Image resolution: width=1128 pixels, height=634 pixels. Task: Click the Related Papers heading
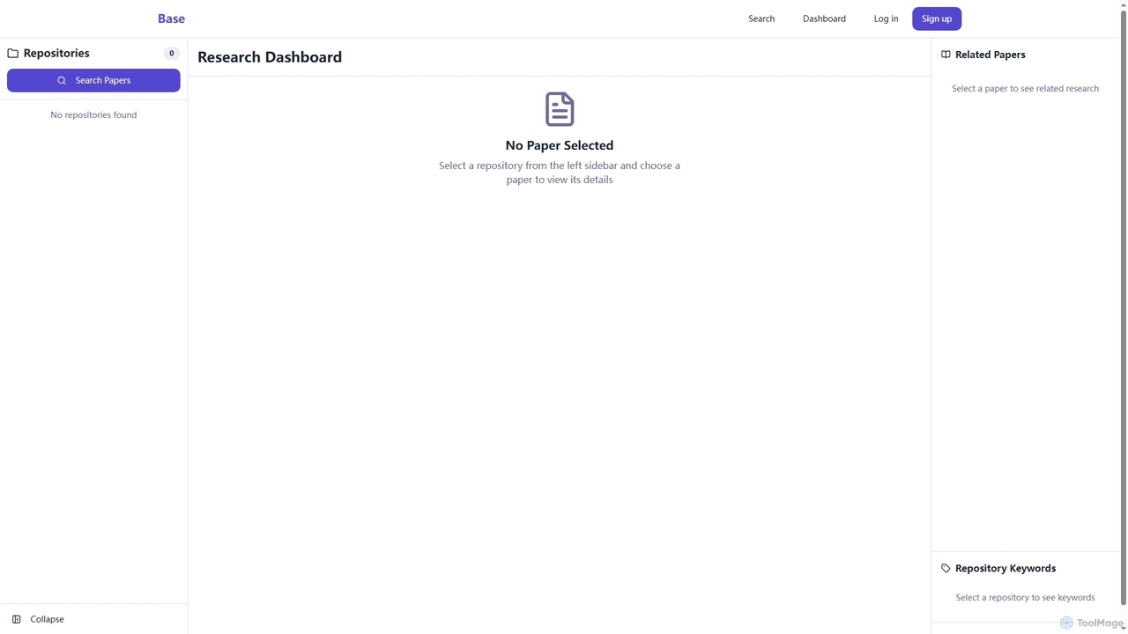991,55
